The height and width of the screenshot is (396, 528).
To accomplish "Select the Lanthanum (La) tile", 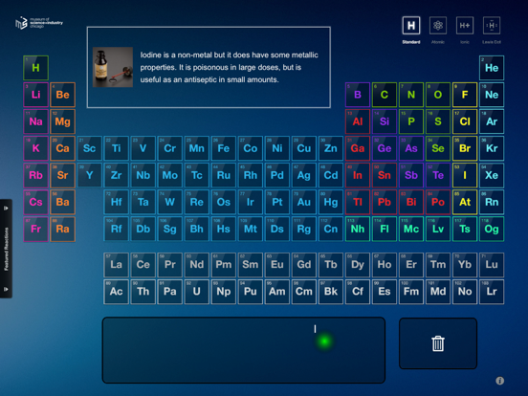I will click(x=116, y=265).
